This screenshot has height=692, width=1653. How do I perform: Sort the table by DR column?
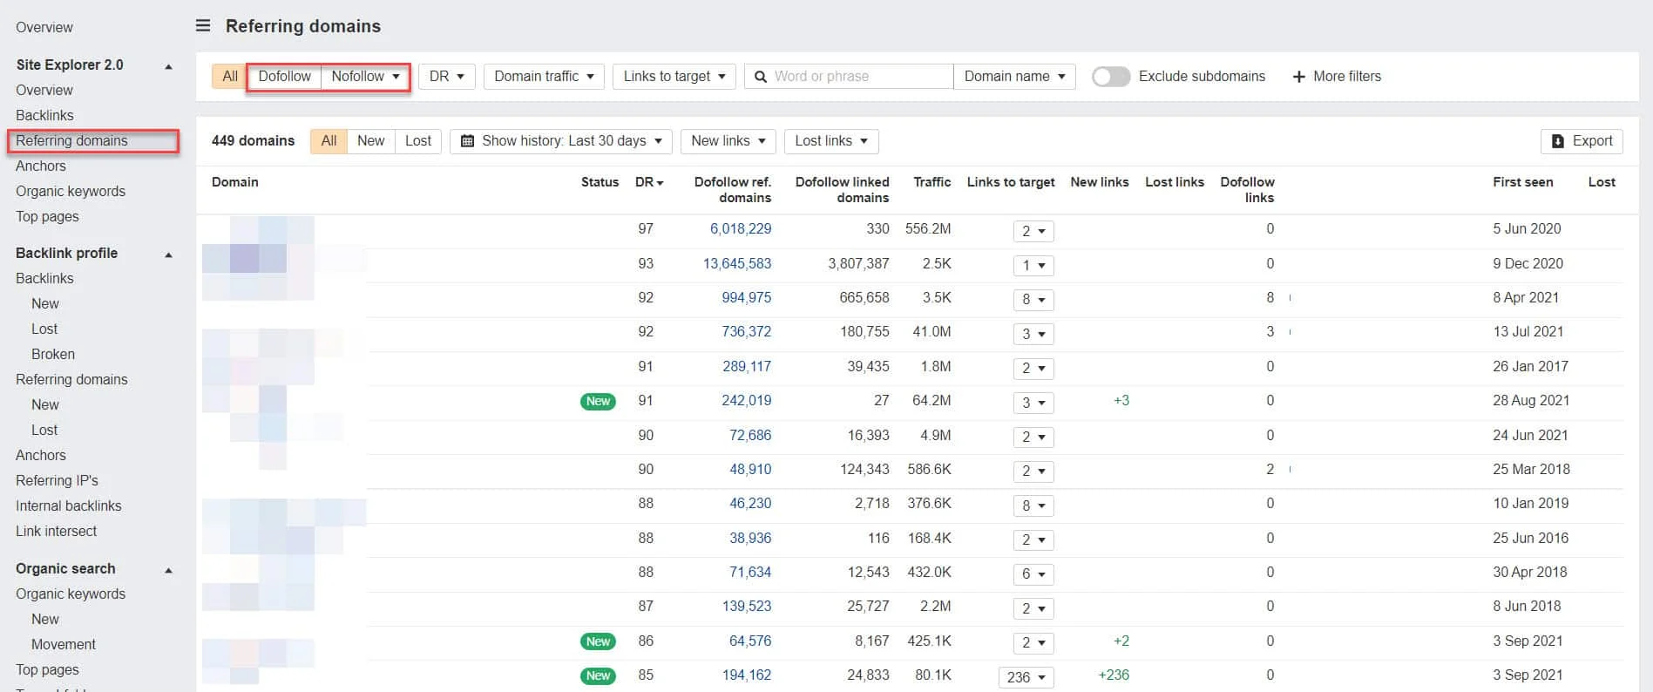tap(648, 182)
